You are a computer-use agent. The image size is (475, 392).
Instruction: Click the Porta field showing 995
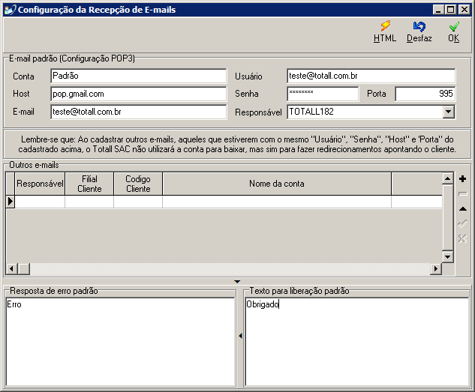(425, 94)
